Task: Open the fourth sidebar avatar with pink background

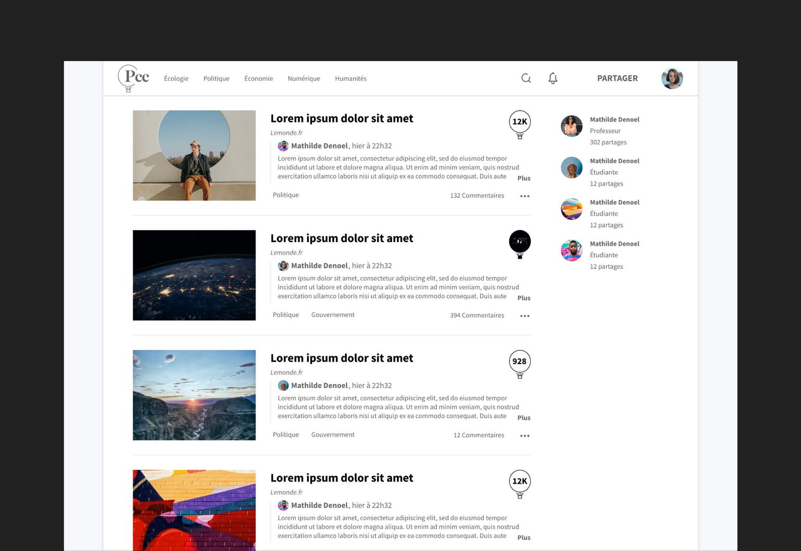Action: tap(572, 250)
